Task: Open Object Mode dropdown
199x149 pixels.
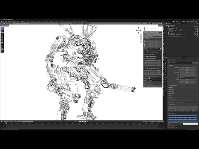Action: click(x=8, y=24)
